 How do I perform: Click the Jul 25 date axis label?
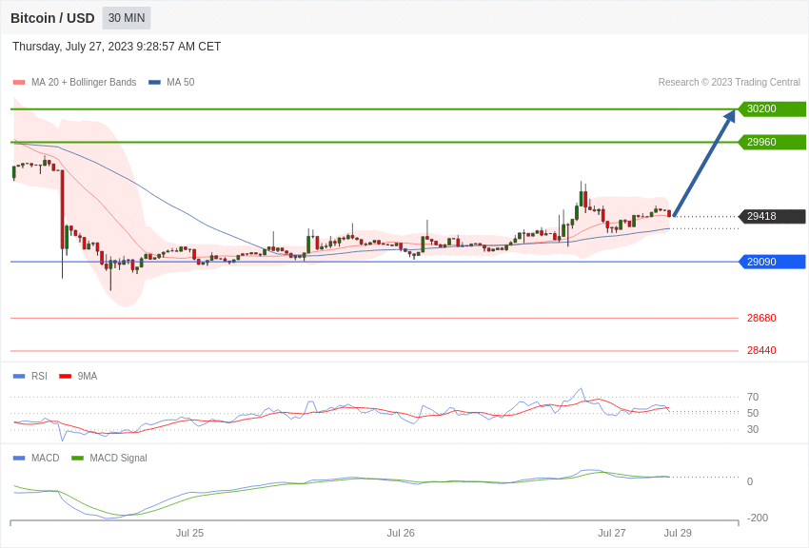point(189,533)
